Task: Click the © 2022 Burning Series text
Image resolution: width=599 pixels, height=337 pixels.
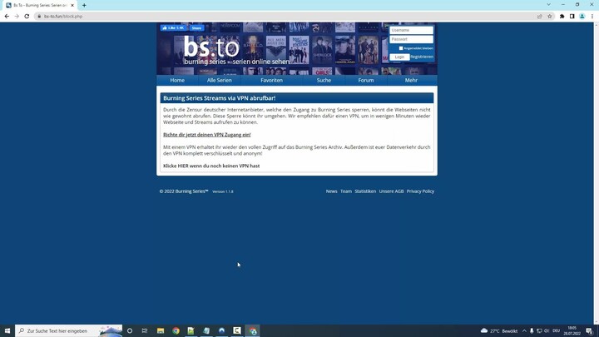Action: pos(184,191)
